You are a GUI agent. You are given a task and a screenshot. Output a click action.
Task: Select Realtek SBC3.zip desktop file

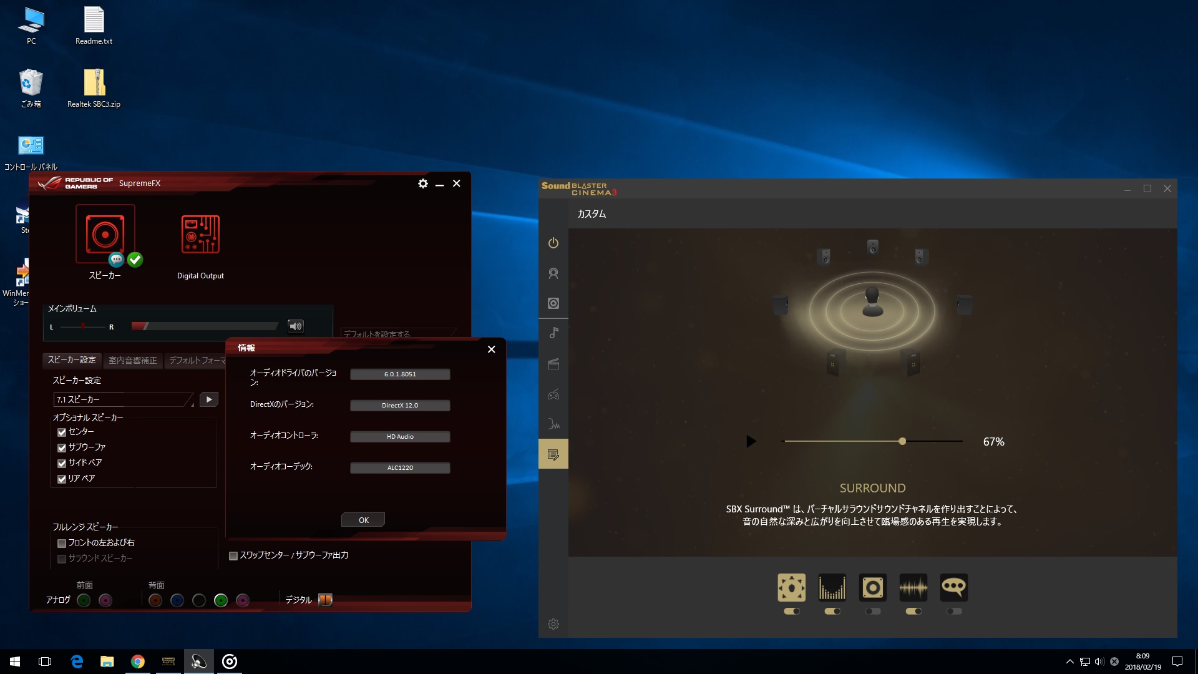(x=94, y=88)
